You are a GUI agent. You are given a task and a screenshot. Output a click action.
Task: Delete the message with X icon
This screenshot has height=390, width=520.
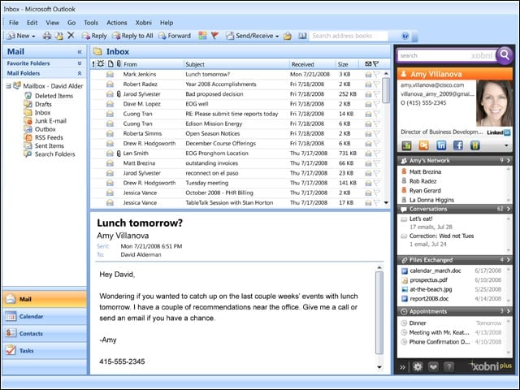(71, 35)
